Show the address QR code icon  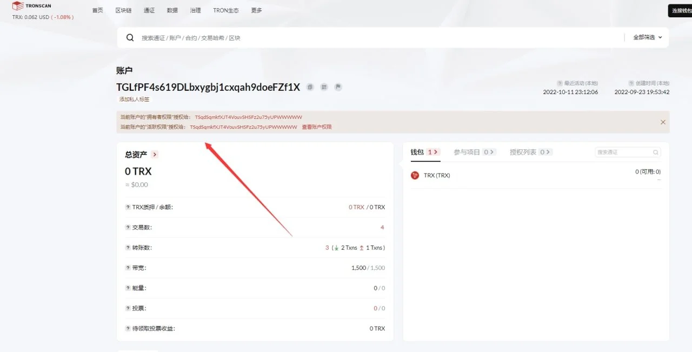click(x=324, y=87)
